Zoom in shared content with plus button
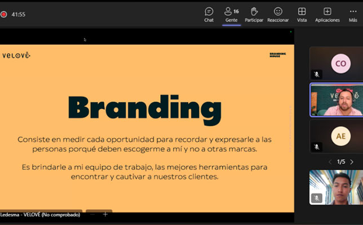The height and width of the screenshot is (225, 363). (105, 214)
